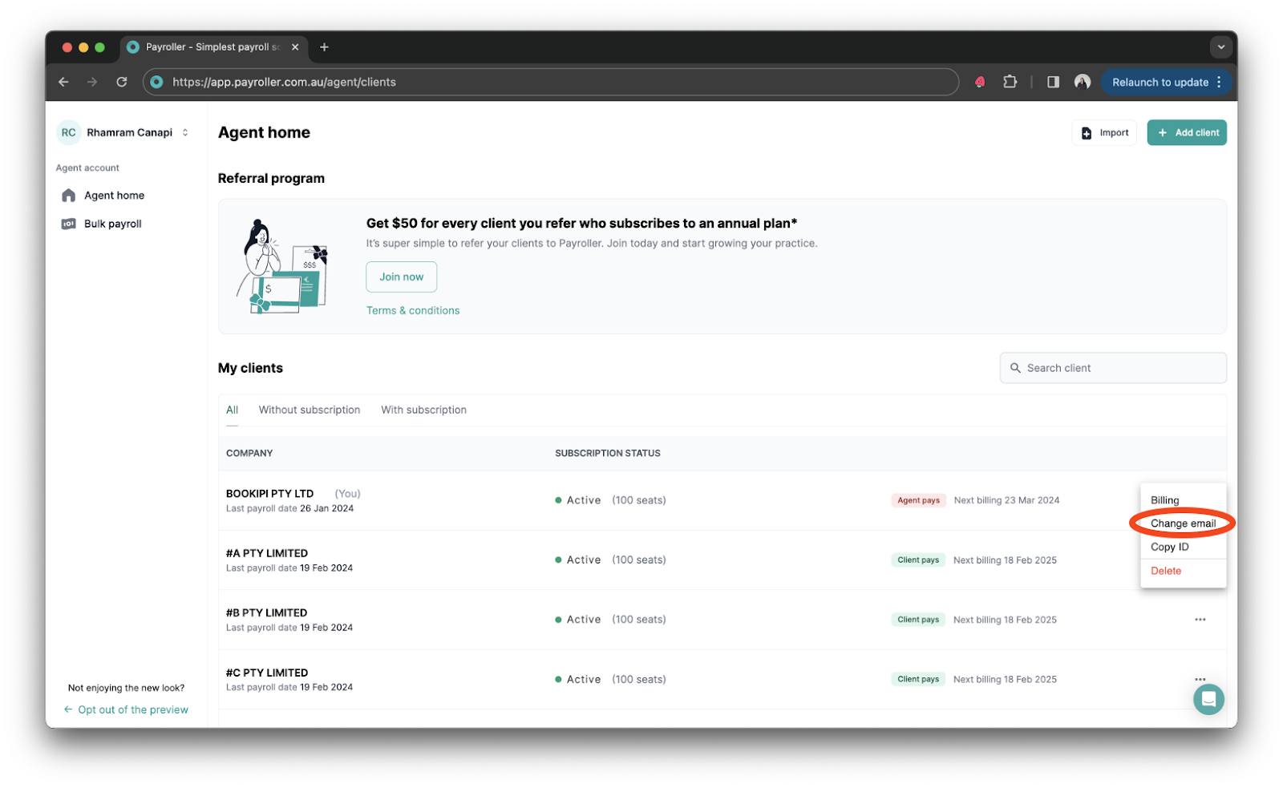Click the SUBSCRIPTION STATUS column header
Image resolution: width=1283 pixels, height=788 pixels.
pos(608,453)
